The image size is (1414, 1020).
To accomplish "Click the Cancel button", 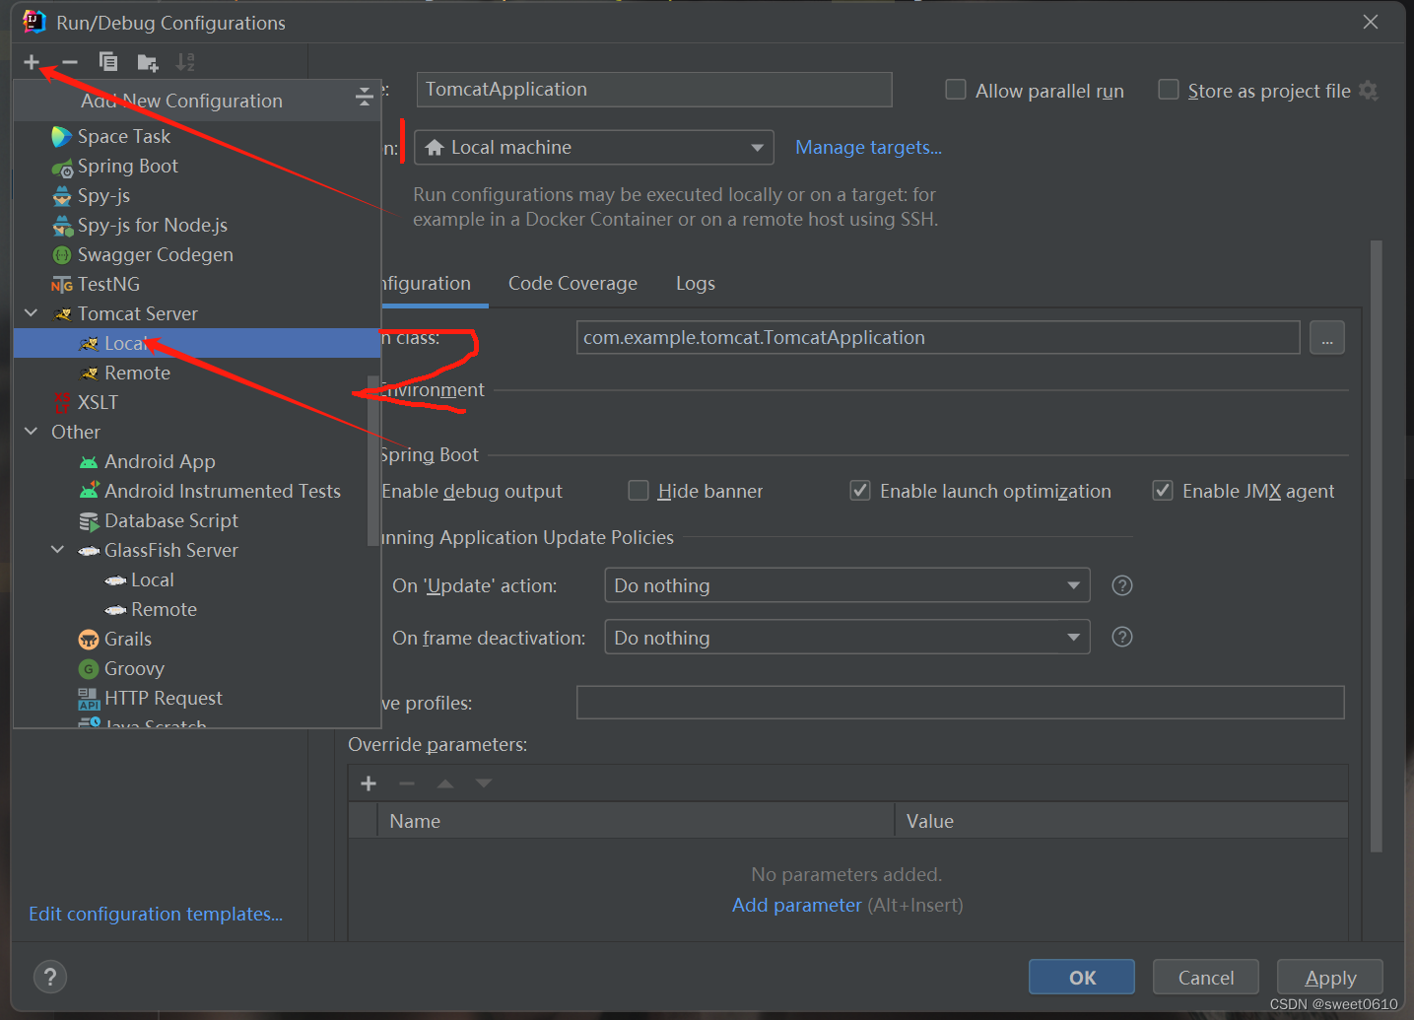I will click(1206, 978).
